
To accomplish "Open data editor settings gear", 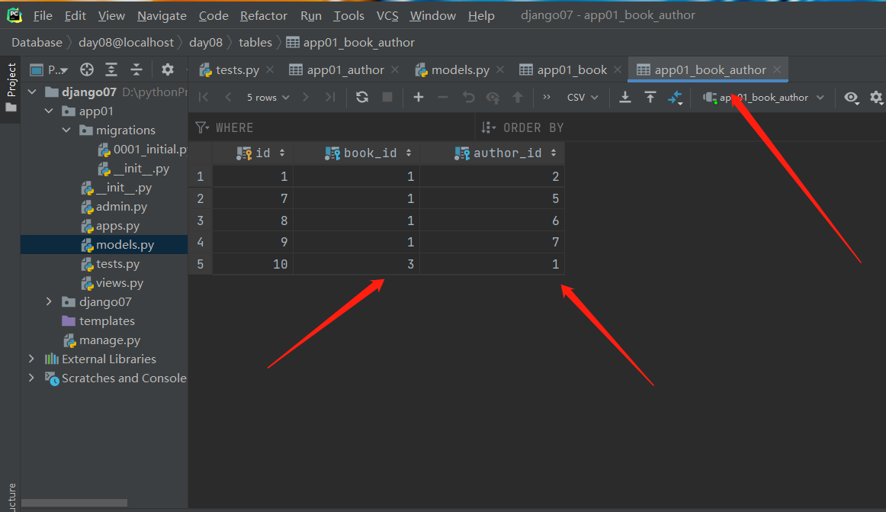I will click(x=876, y=98).
